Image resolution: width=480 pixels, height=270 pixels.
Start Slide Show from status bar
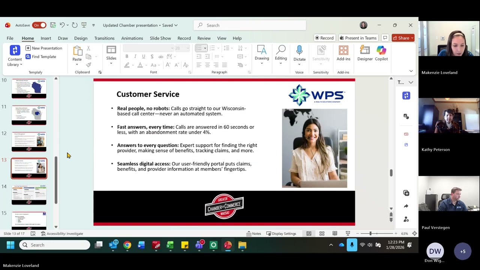tap(348, 233)
